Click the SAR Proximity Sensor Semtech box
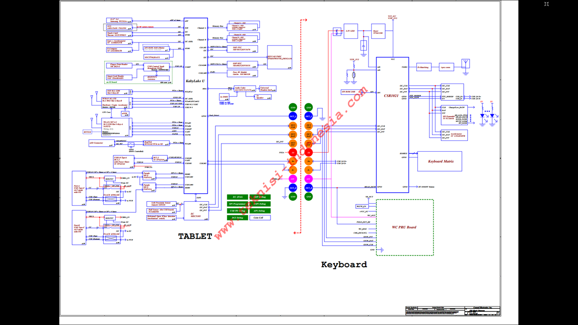This screenshot has height=325, width=578. click(162, 204)
